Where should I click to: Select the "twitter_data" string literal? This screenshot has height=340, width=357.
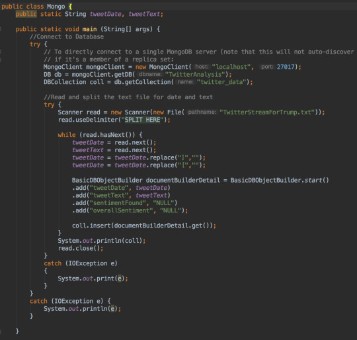[221, 82]
